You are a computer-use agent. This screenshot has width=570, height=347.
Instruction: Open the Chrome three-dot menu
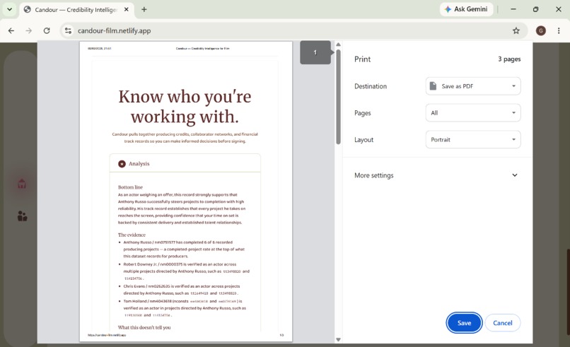[559, 31]
